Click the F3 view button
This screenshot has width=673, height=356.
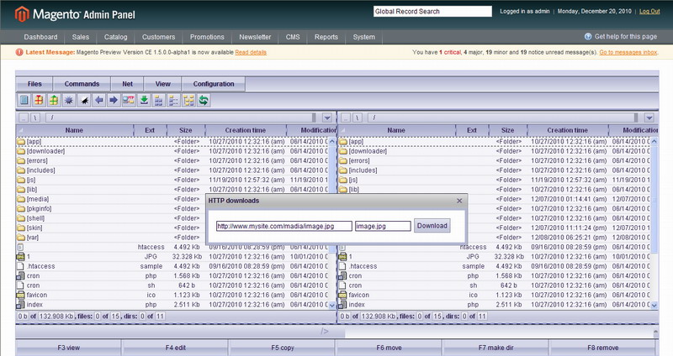click(69, 348)
